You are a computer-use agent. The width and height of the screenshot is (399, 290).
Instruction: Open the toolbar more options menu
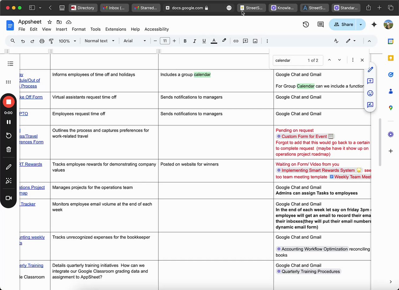[x=267, y=41]
